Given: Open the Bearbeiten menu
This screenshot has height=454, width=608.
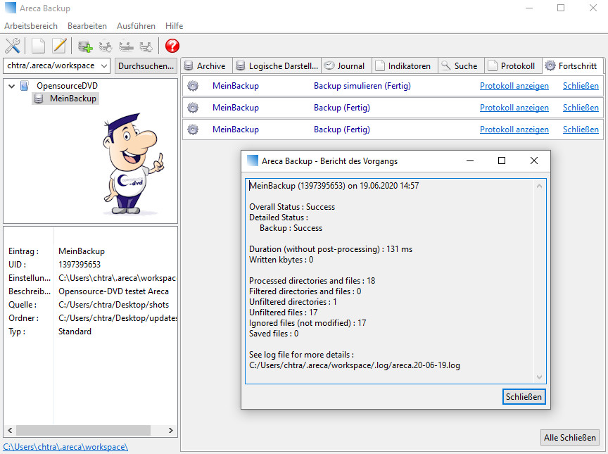Looking at the screenshot, I should pos(87,26).
